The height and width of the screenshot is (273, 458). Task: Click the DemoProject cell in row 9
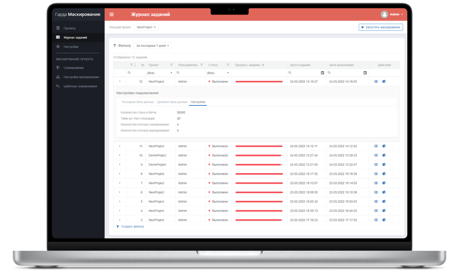tap(157, 165)
